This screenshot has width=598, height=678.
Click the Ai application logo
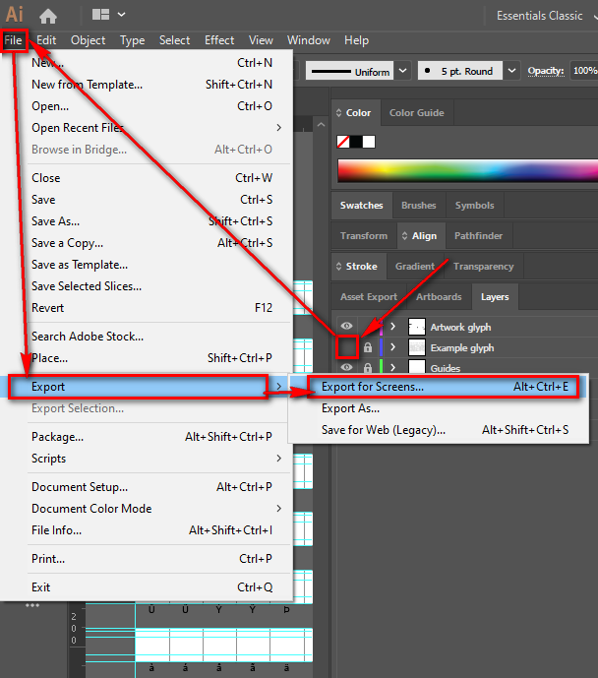pos(15,15)
